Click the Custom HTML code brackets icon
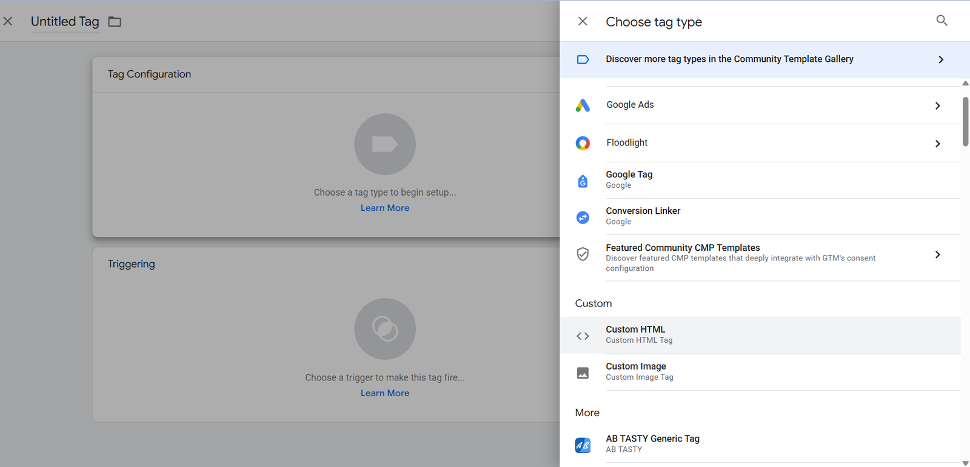Image resolution: width=970 pixels, height=467 pixels. (x=583, y=336)
